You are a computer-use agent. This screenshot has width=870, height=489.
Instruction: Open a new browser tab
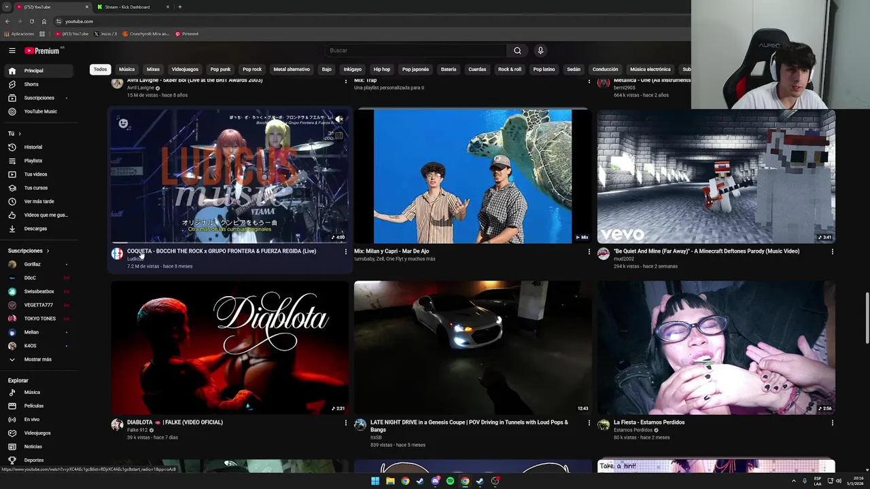point(179,7)
